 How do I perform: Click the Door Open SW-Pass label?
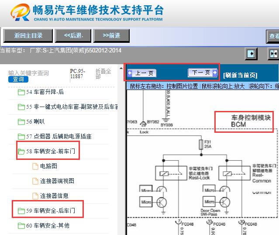pyautogui.click(x=210, y=212)
